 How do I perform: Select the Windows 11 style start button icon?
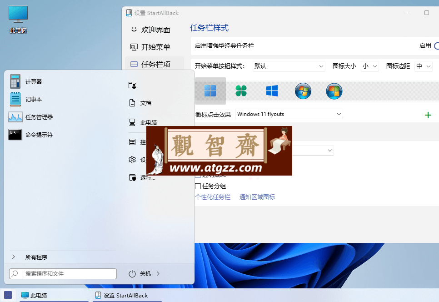[210, 91]
